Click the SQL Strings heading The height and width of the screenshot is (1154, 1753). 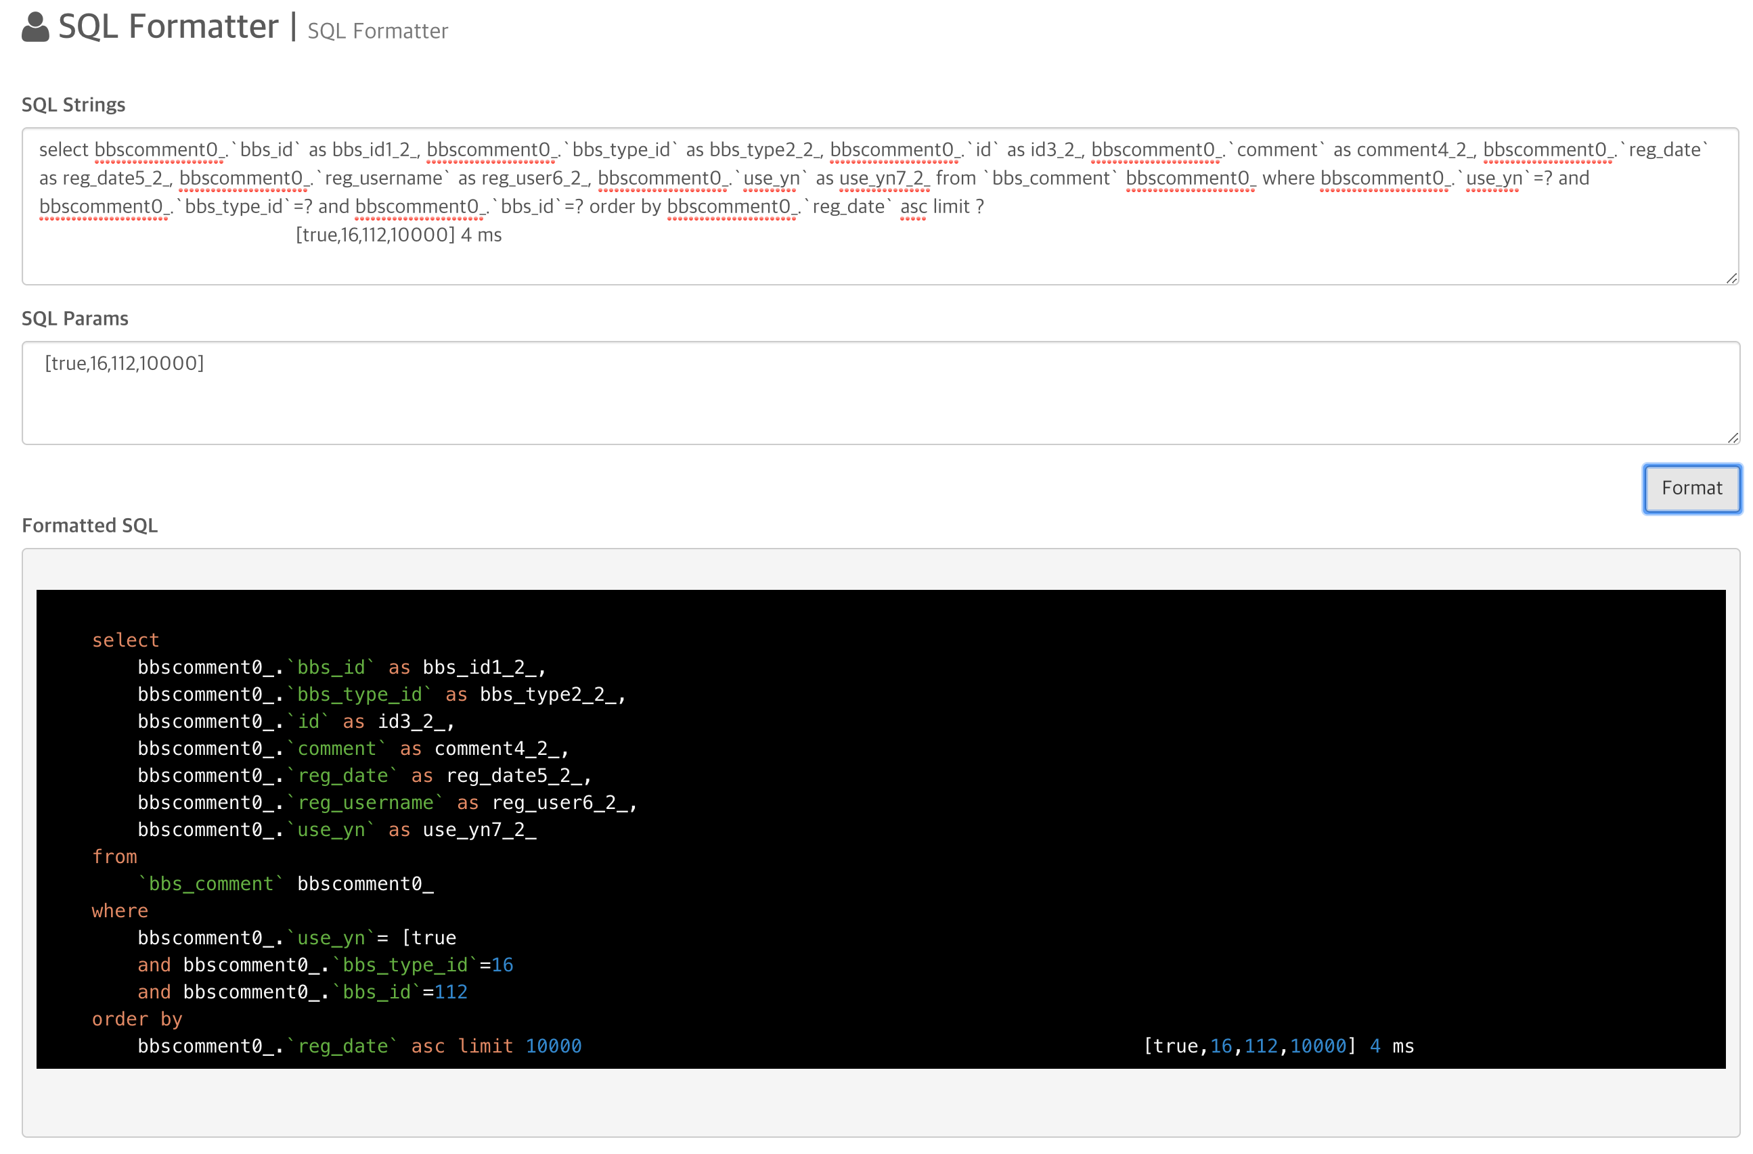(74, 103)
